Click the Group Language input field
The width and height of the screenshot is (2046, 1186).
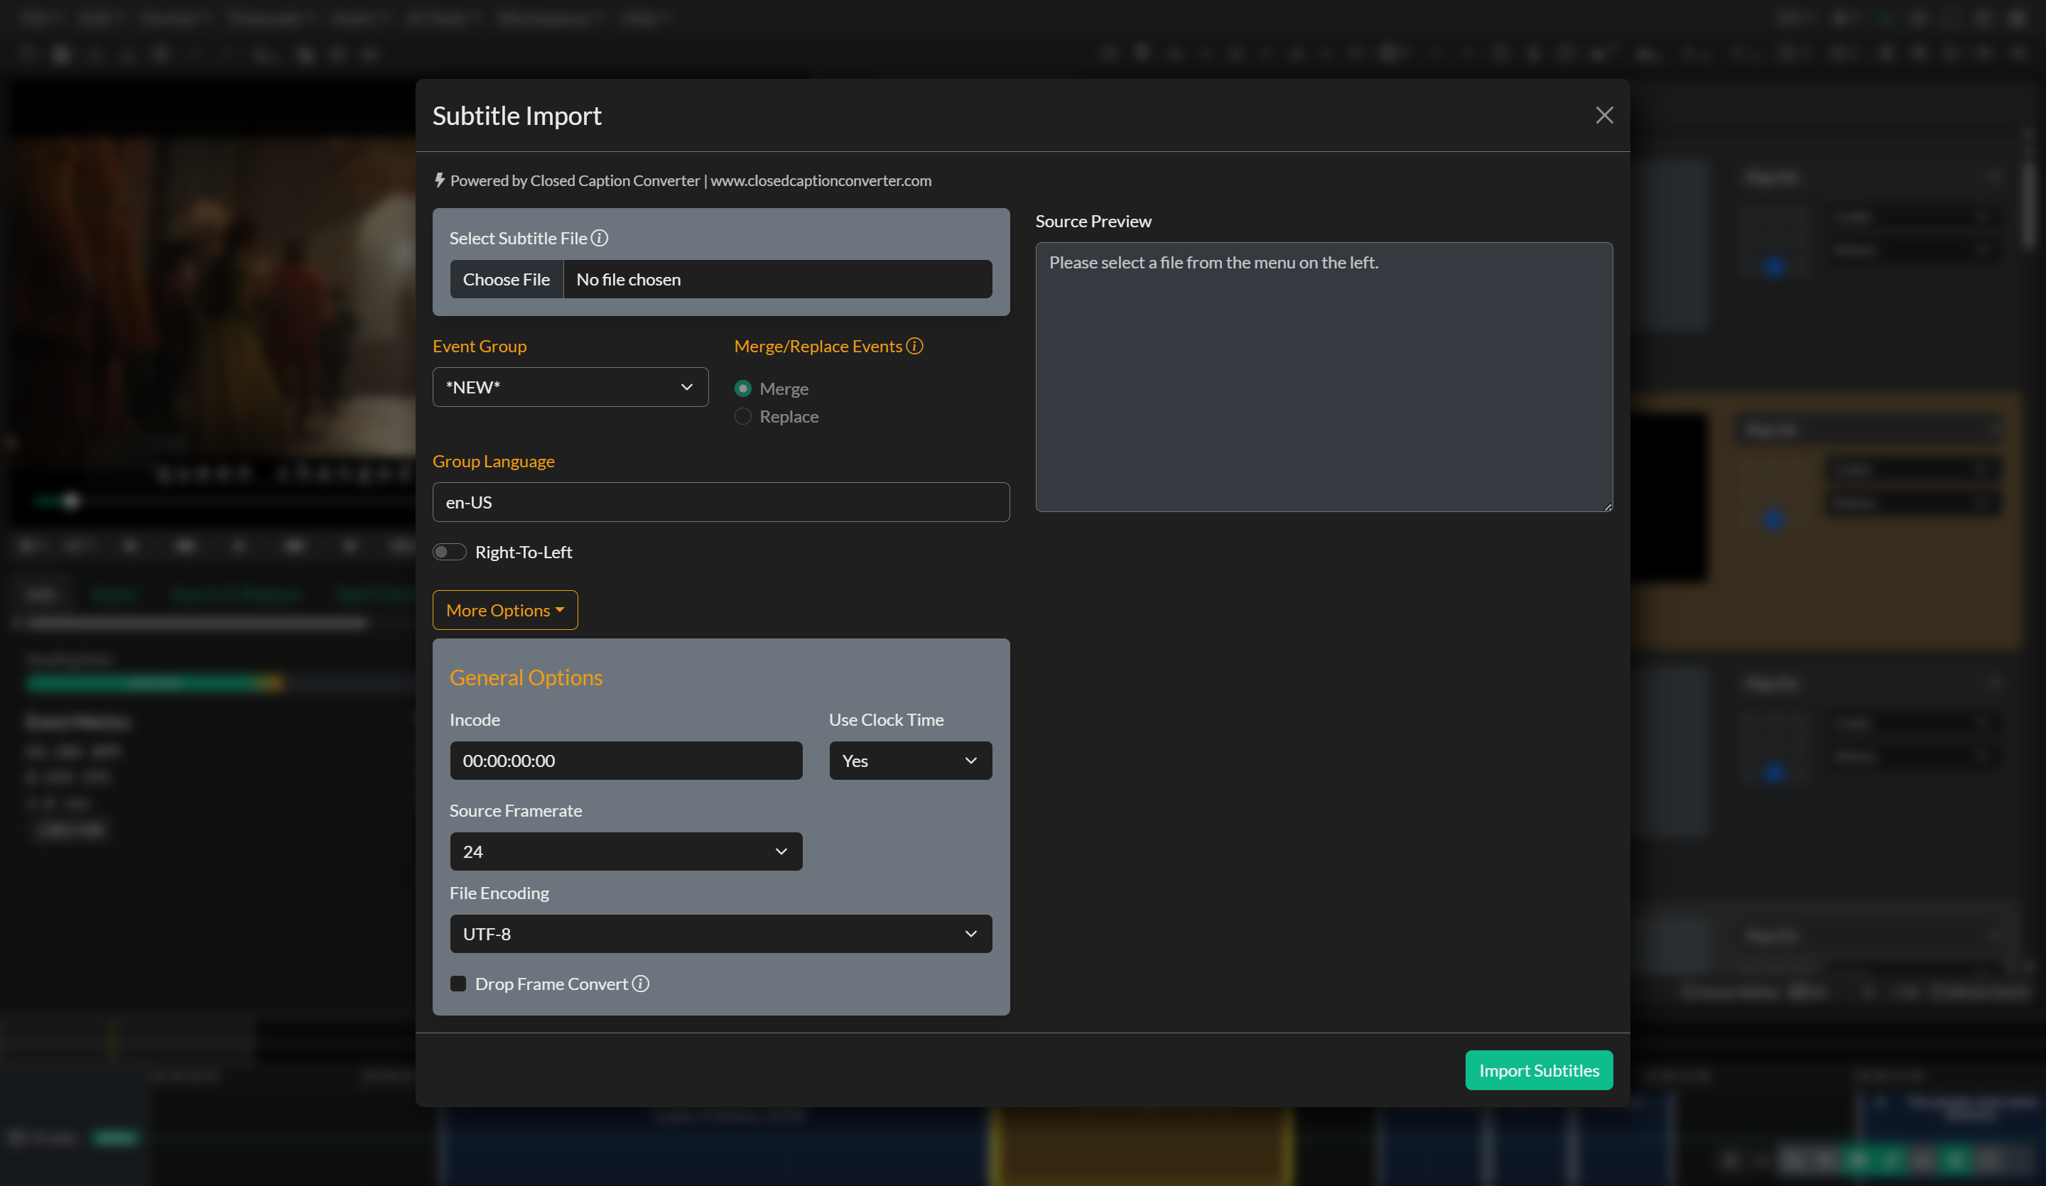tap(721, 503)
